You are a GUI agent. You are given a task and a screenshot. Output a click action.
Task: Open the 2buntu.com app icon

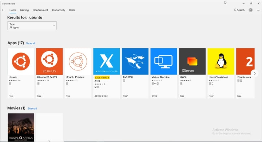tap(245, 61)
